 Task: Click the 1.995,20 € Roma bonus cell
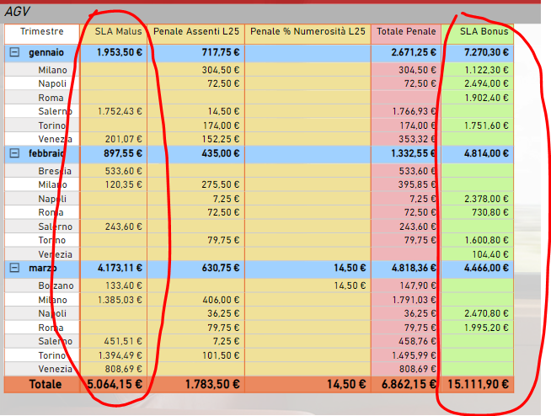[x=486, y=328]
